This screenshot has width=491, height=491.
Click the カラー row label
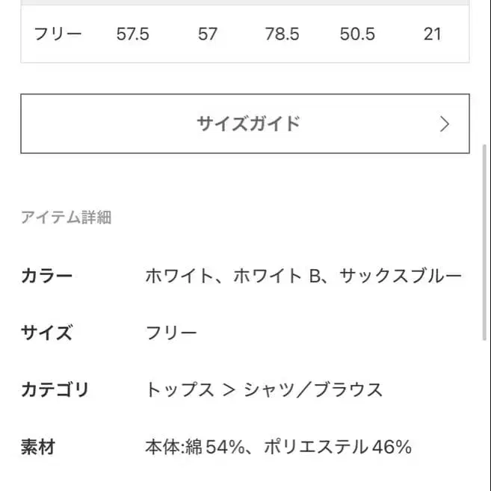46,276
